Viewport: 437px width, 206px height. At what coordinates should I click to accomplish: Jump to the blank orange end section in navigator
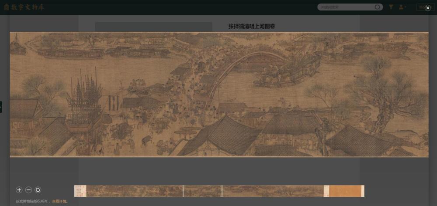click(345, 191)
